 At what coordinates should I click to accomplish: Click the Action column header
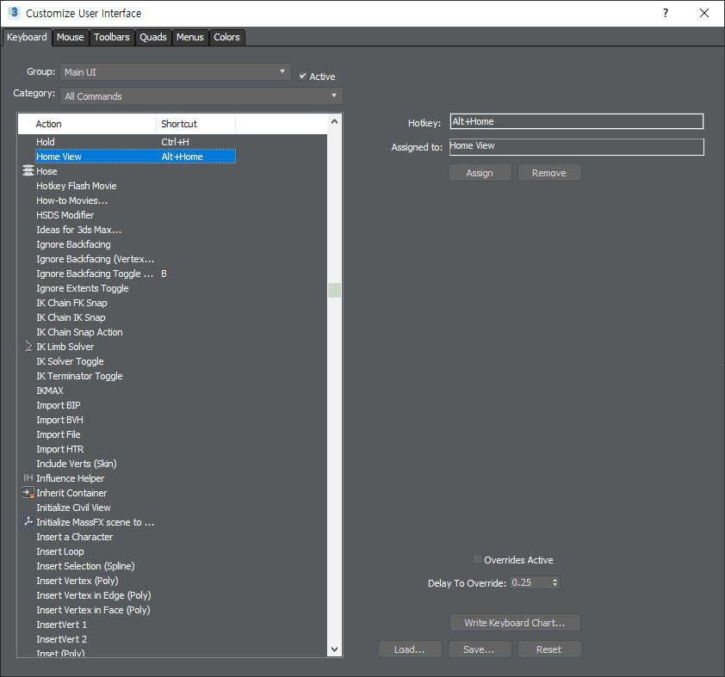[87, 124]
